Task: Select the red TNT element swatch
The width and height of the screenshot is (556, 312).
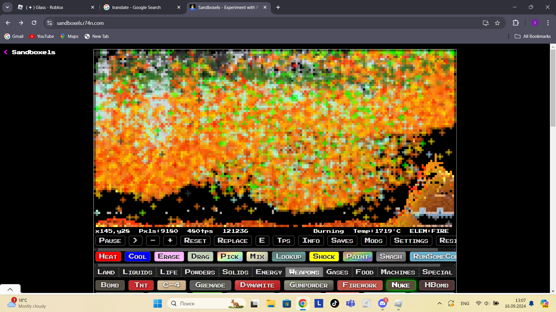Action: pyautogui.click(x=141, y=285)
